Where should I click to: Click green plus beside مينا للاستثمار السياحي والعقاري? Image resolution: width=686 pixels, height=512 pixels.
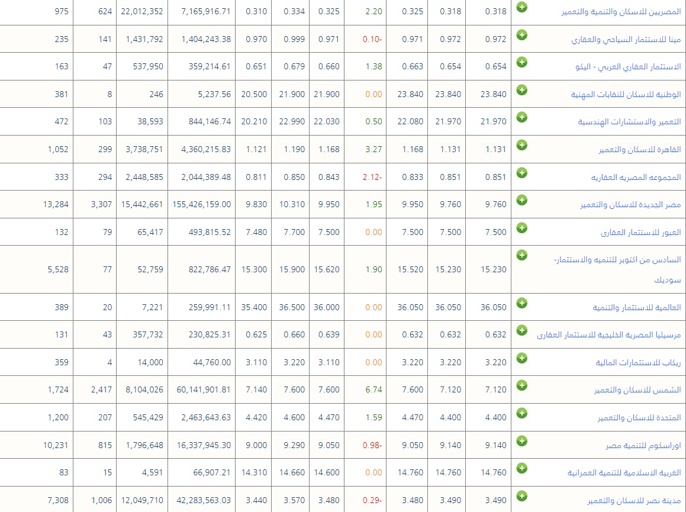[521, 34]
